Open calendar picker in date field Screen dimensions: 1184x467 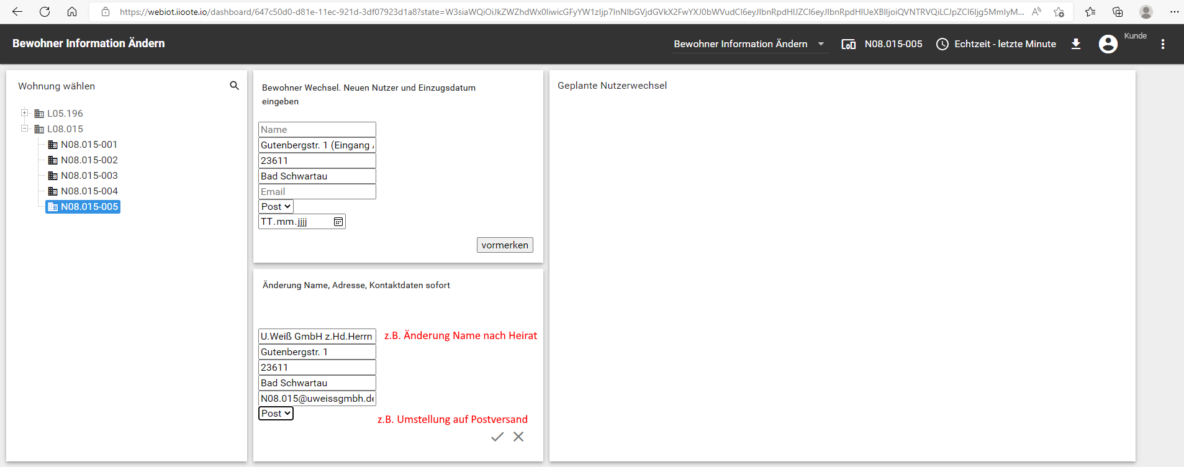338,222
